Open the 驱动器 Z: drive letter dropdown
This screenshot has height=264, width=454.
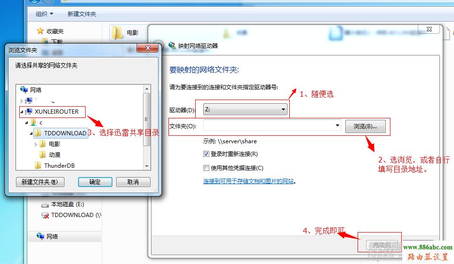point(245,109)
